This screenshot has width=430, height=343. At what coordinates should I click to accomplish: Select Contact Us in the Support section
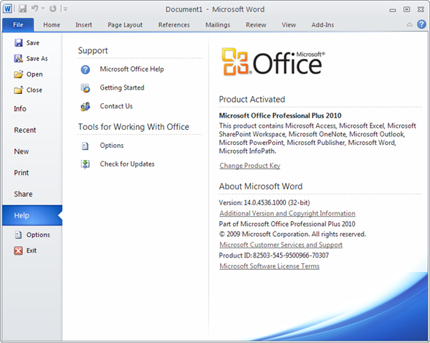pos(116,106)
